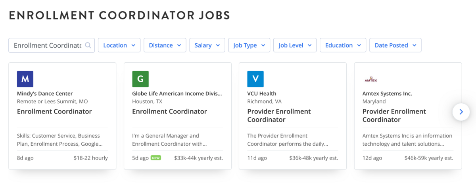Expand the Education filter dropdown
476x183 pixels.
(343, 45)
